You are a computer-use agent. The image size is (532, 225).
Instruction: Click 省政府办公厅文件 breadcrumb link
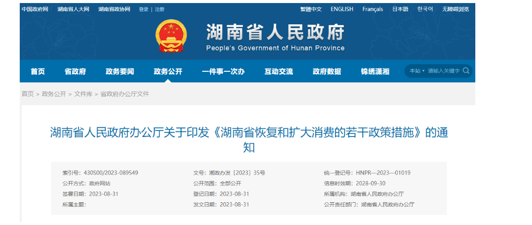(125, 94)
